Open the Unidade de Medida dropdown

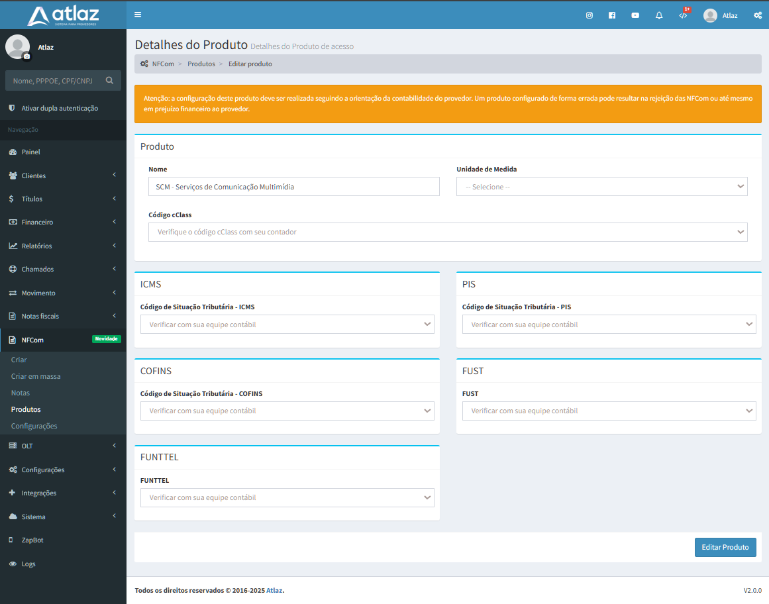click(601, 187)
